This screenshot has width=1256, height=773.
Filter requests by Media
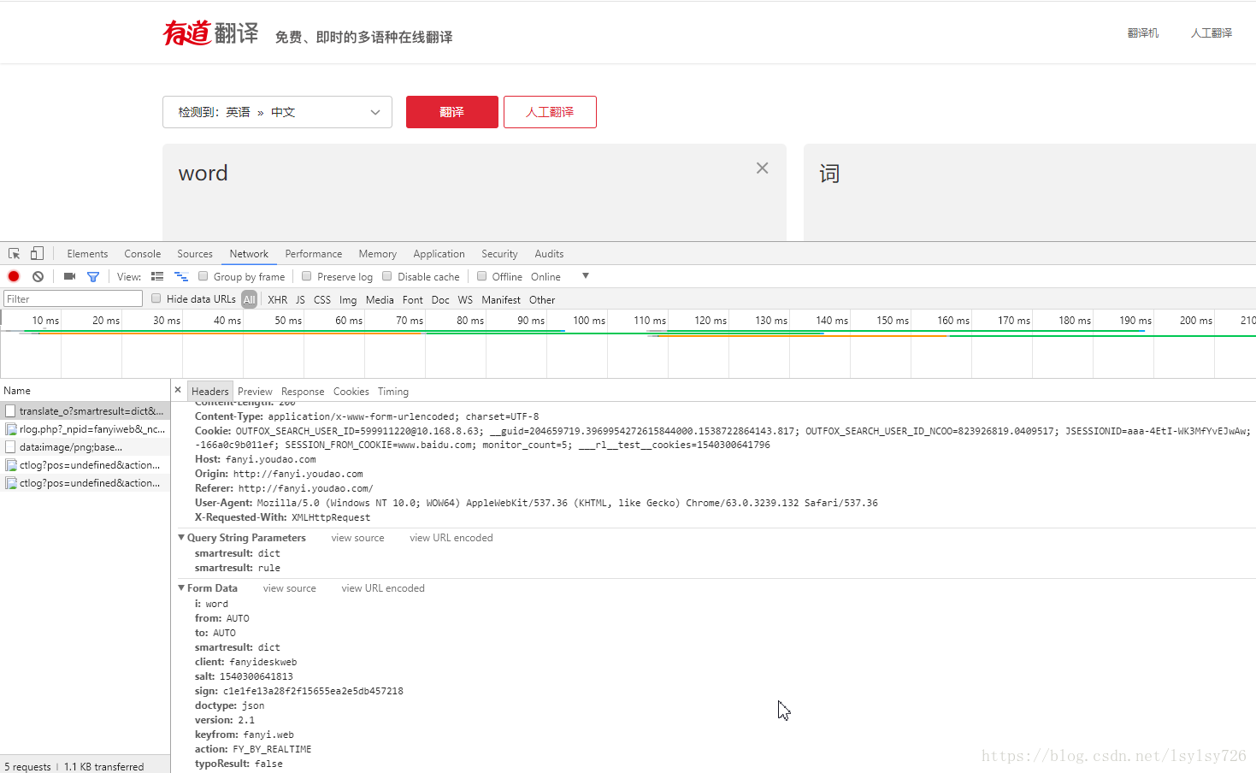click(380, 300)
